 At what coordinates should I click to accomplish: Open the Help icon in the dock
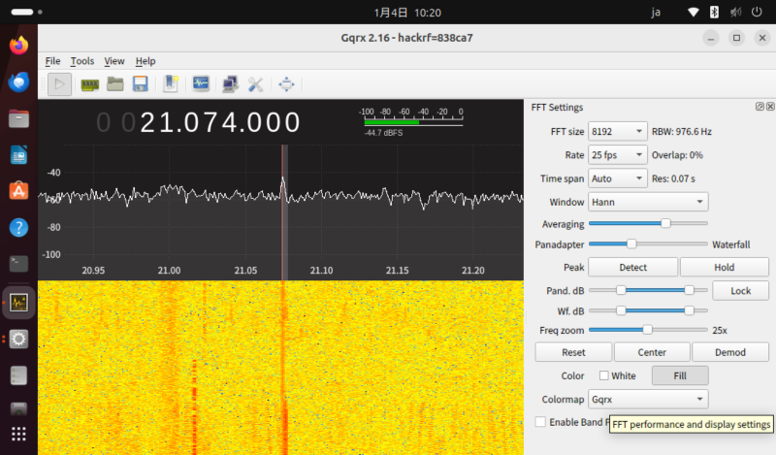tap(18, 228)
